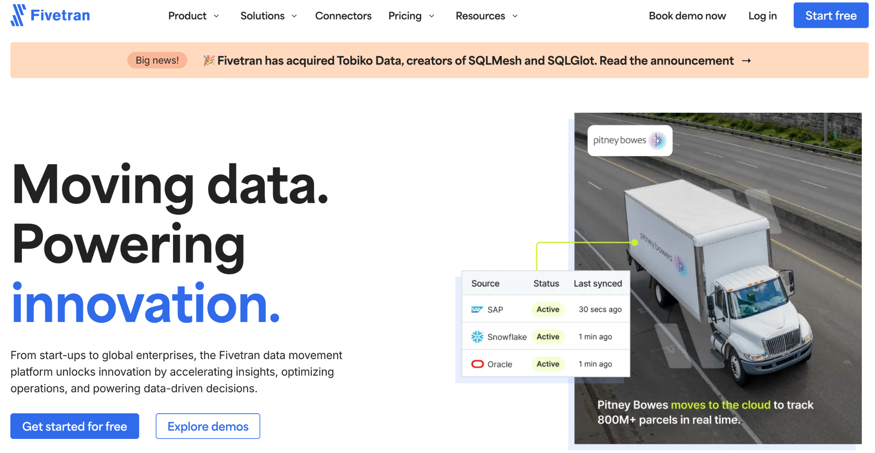Click the Big news! badge

[157, 60]
